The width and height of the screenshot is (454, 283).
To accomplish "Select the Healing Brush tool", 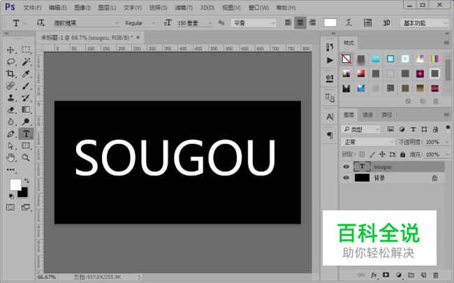I will point(10,86).
